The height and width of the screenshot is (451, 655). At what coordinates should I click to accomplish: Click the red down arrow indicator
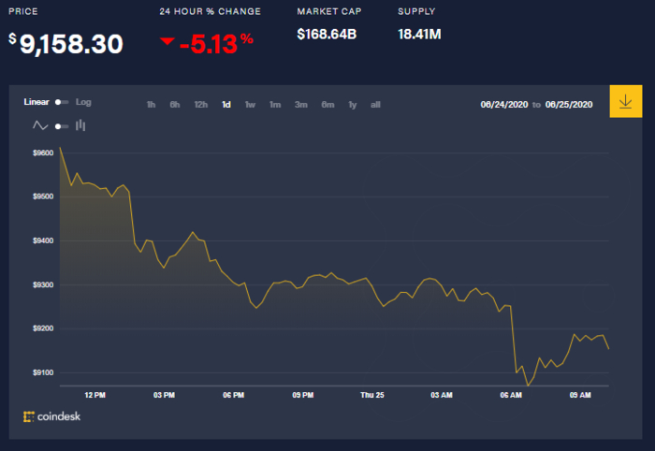[167, 41]
